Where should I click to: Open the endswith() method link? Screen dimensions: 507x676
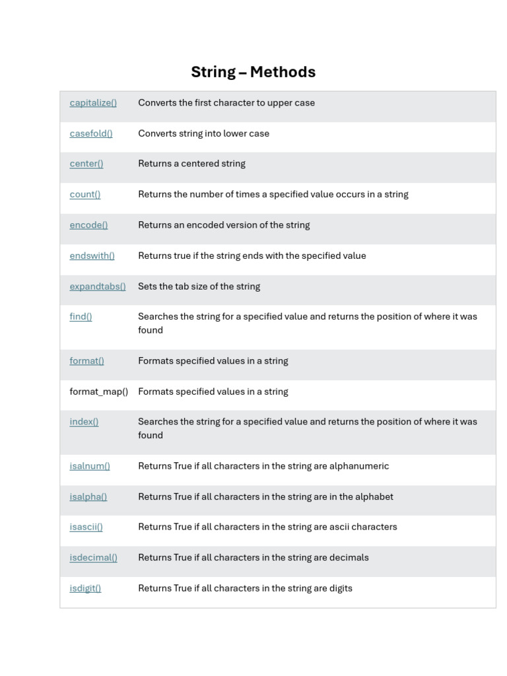tap(92, 255)
